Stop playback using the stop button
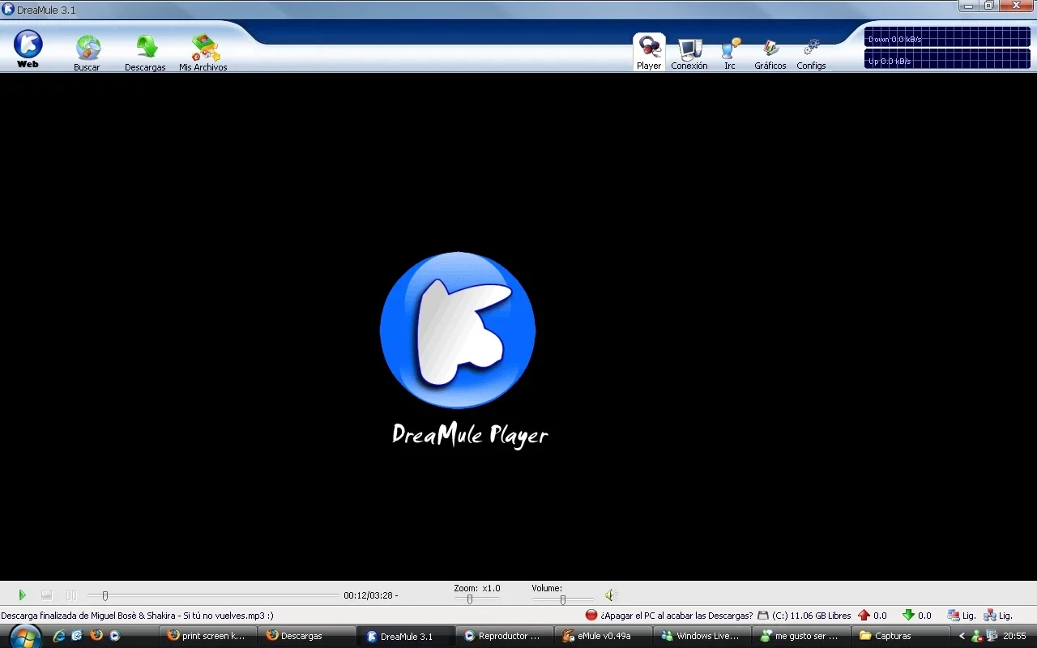 (46, 595)
